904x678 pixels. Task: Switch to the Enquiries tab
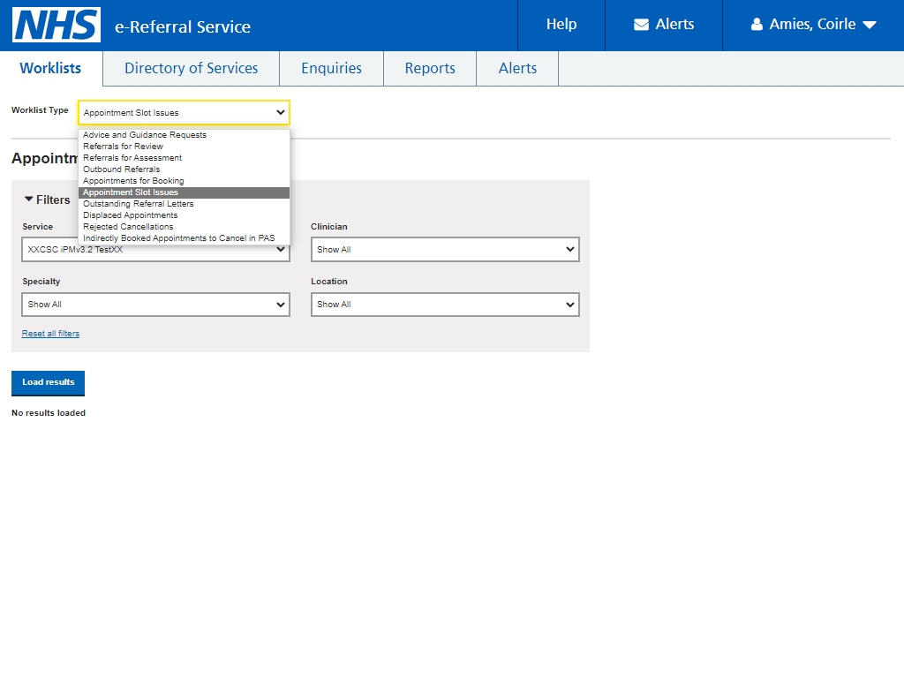[332, 68]
